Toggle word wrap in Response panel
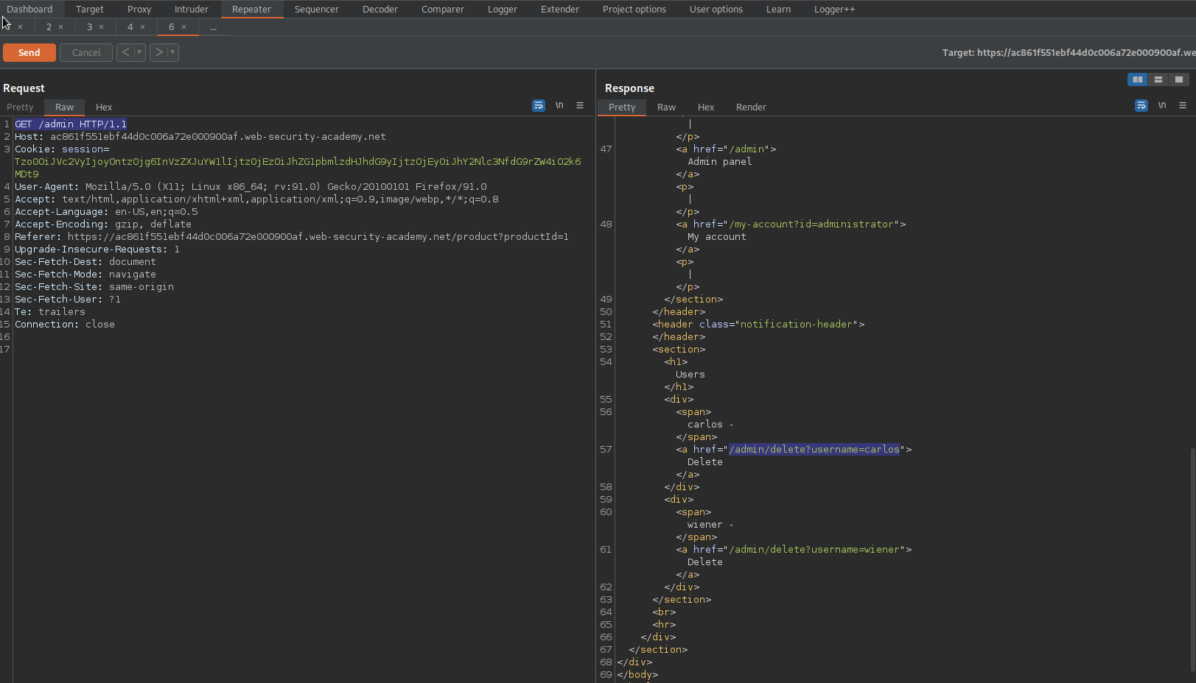The image size is (1196, 683). [x=1141, y=105]
